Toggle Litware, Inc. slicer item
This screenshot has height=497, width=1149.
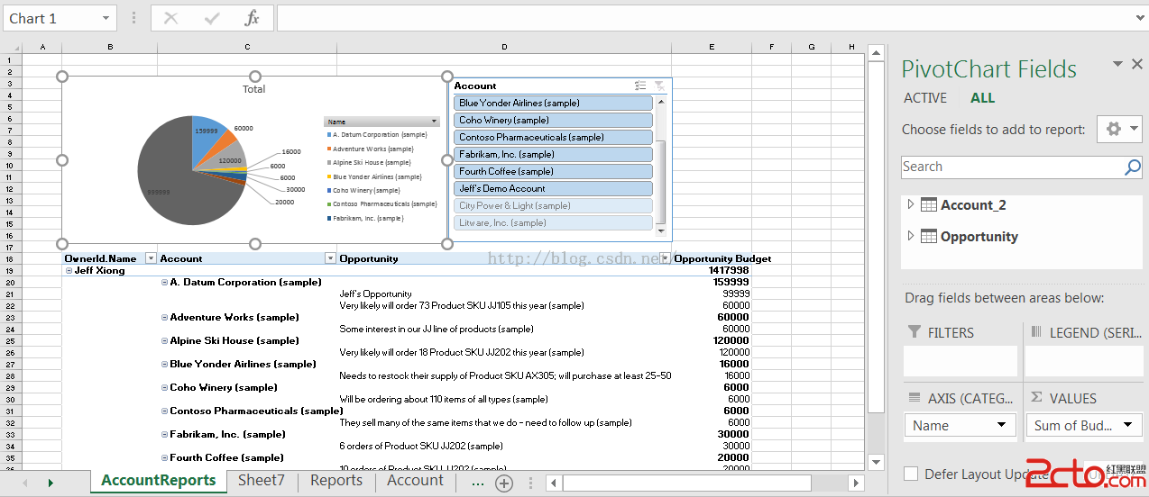(x=553, y=222)
